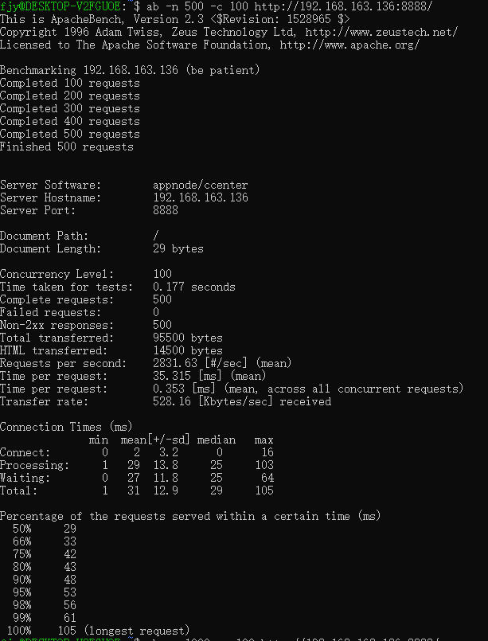488x641 pixels.
Task: Click the median column header
Action: point(216,440)
